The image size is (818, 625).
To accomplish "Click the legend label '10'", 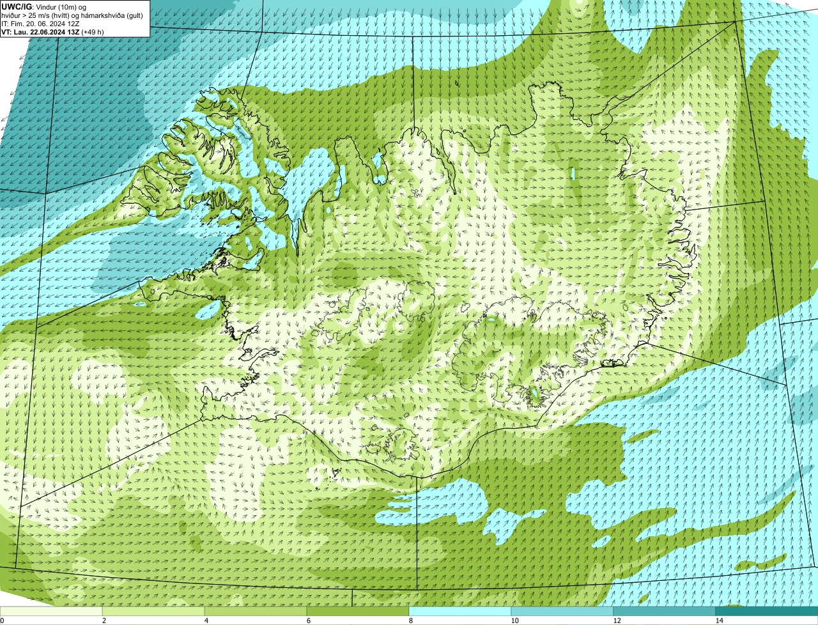I will point(514,621).
